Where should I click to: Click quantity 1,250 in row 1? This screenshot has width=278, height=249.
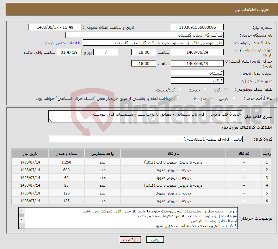tap(66, 162)
